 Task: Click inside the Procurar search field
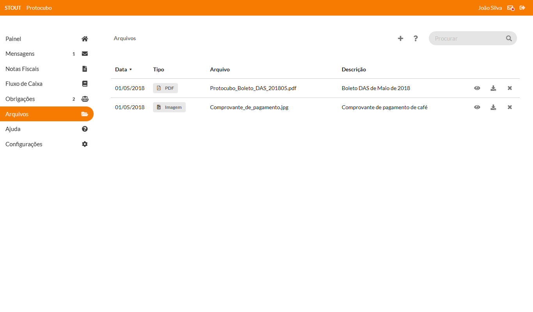tap(464, 38)
